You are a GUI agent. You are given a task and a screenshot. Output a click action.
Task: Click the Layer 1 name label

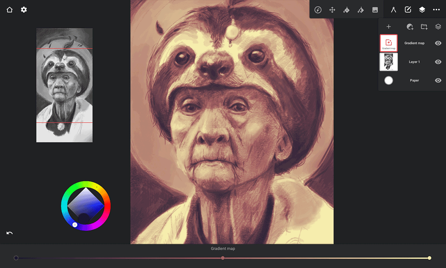pyautogui.click(x=414, y=62)
